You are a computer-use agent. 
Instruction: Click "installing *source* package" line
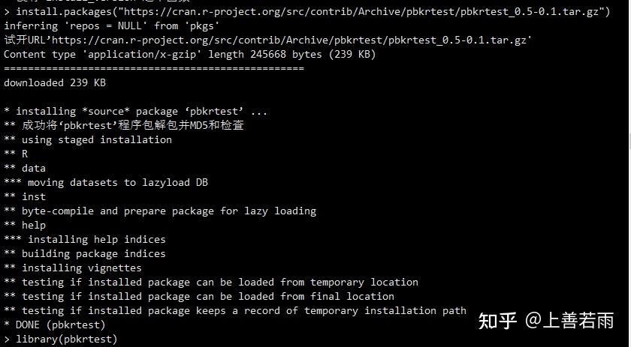pos(136,112)
